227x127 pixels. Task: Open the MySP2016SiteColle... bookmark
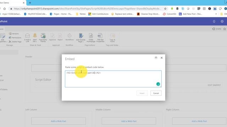(35, 14)
